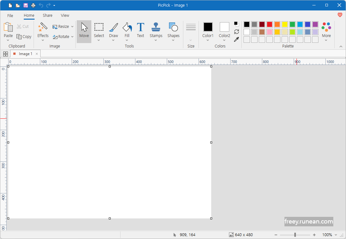The width and height of the screenshot is (346, 239).
Task: Click the Color1 black swatch
Action: 208,27
